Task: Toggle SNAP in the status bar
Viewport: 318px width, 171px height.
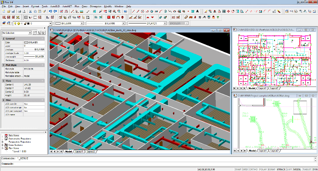Action: [239, 169]
